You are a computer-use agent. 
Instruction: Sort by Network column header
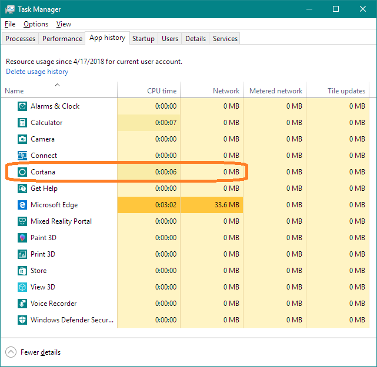click(226, 91)
